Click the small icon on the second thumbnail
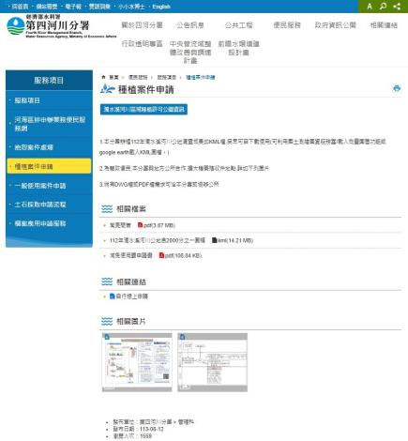Screen dimensions: 408x441 [x=182, y=337]
